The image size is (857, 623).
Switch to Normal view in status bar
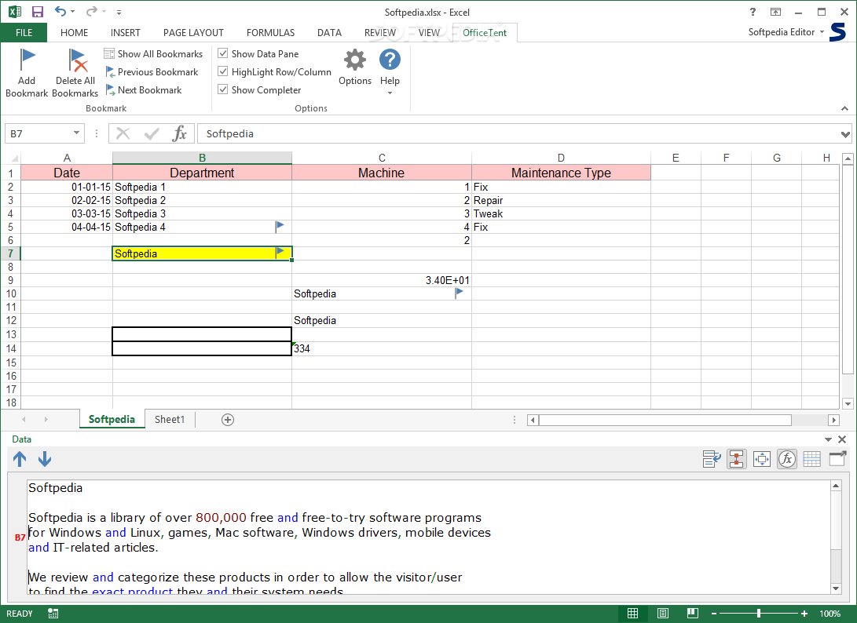633,613
